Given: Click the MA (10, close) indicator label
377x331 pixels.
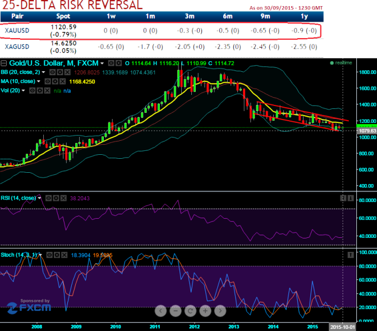Looking at the screenshot, I should click(x=18, y=81).
